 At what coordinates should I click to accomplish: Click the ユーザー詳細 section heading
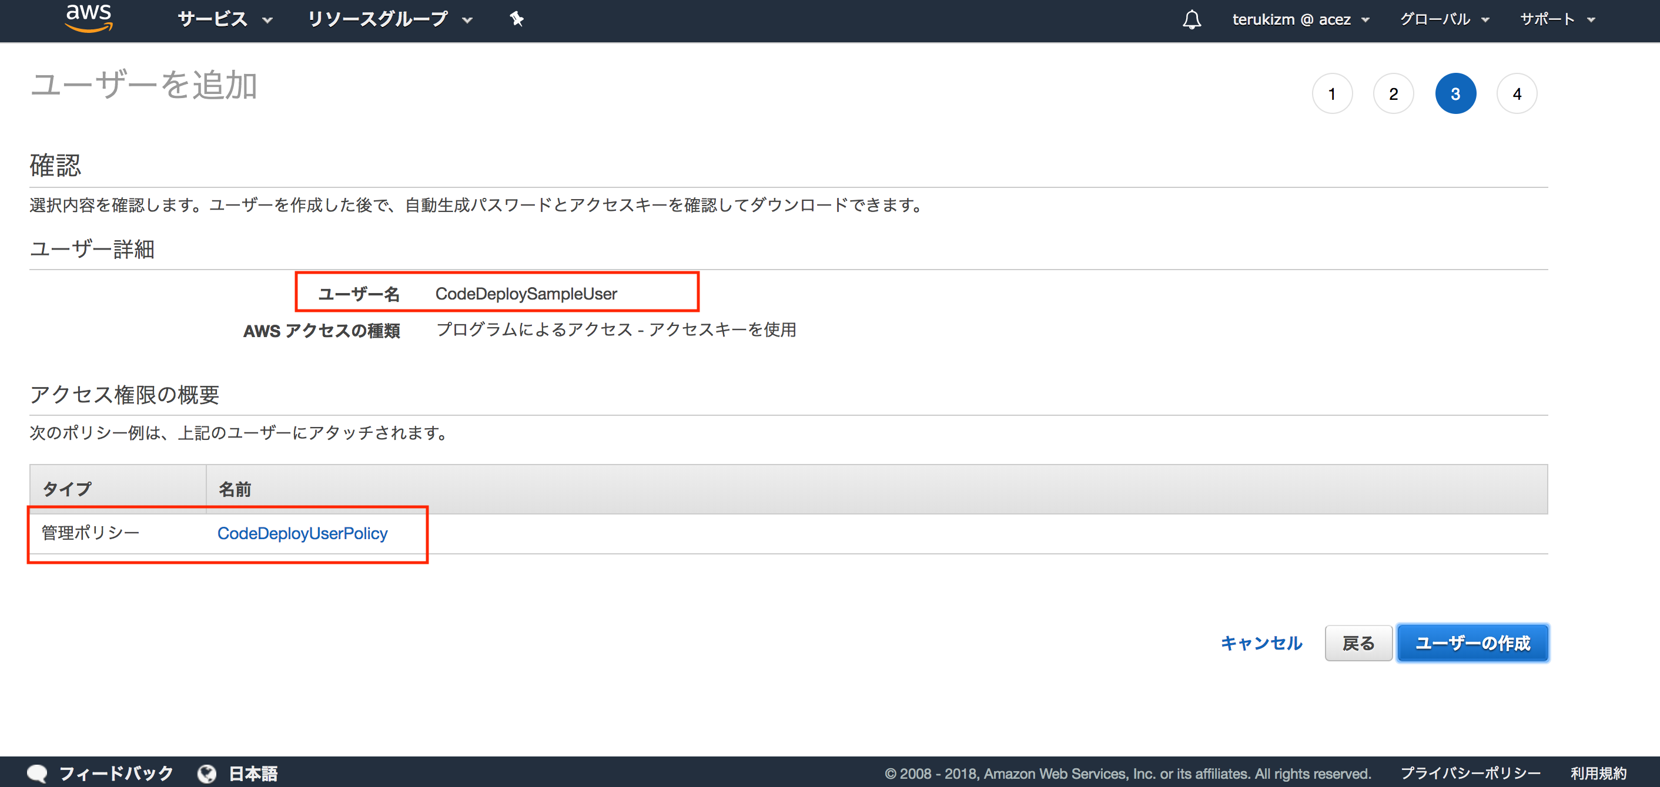pos(92,249)
